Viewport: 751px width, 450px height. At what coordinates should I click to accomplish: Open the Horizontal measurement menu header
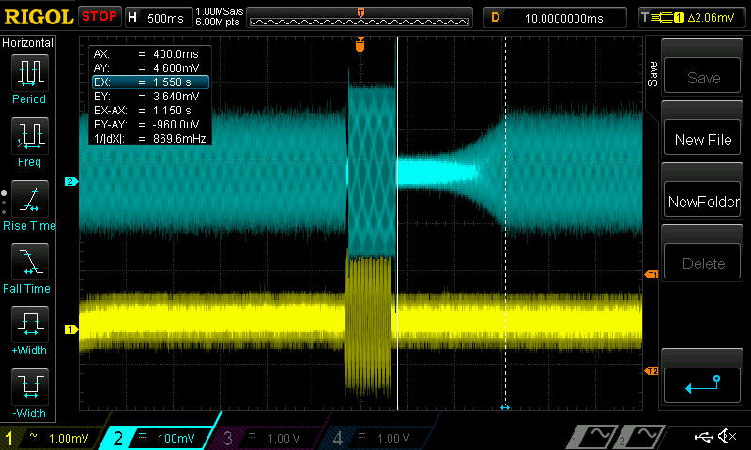[28, 42]
